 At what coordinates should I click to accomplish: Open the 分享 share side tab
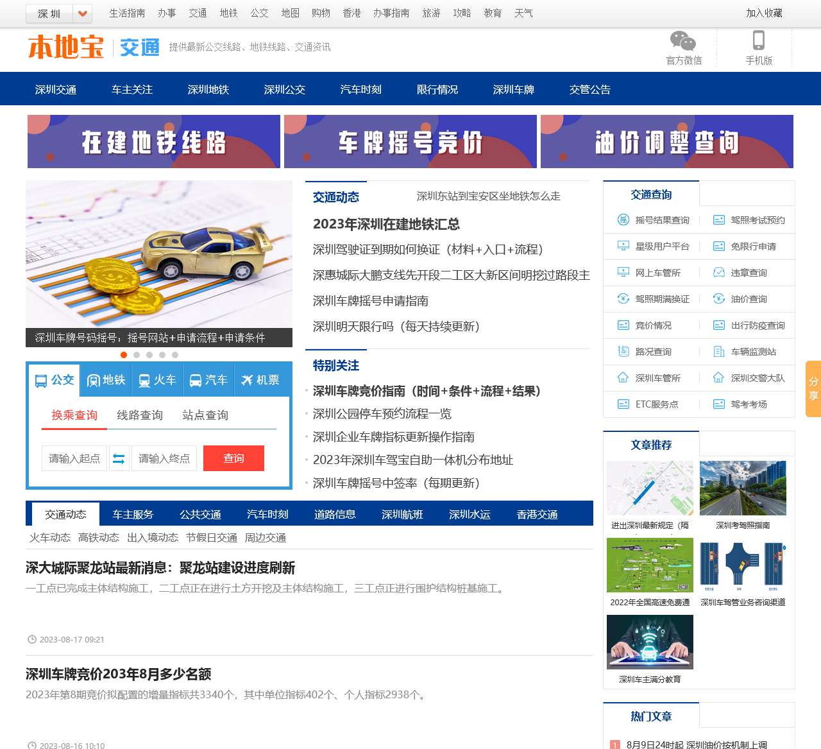coord(813,389)
